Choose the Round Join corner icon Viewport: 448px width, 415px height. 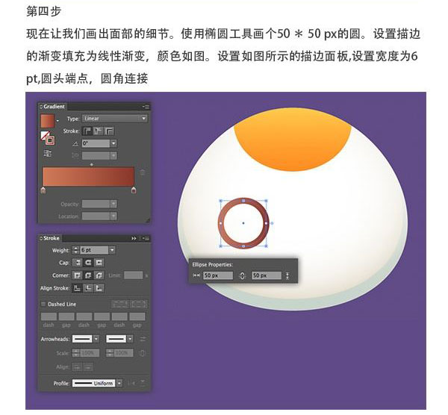pos(88,275)
